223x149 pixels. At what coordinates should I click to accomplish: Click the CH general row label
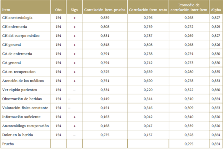point(12,44)
